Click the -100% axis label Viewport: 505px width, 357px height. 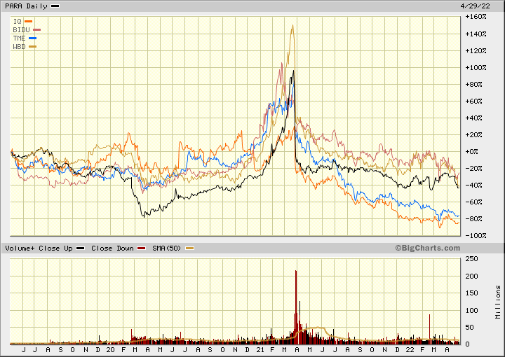[476, 236]
